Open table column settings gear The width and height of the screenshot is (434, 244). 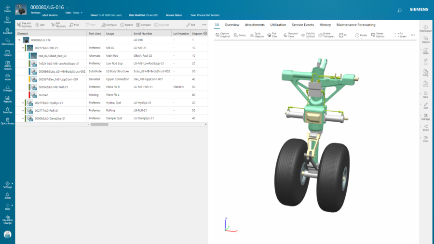coord(205,34)
